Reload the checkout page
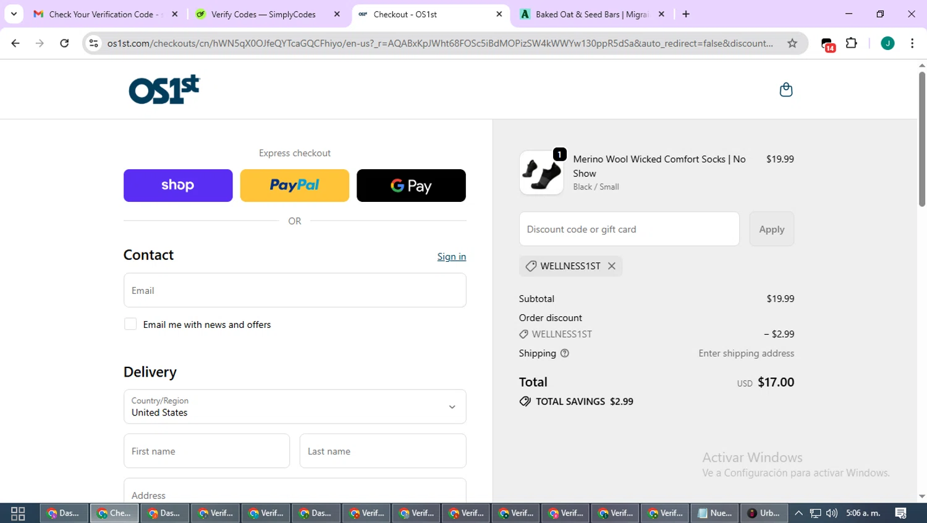The image size is (927, 523). tap(64, 43)
